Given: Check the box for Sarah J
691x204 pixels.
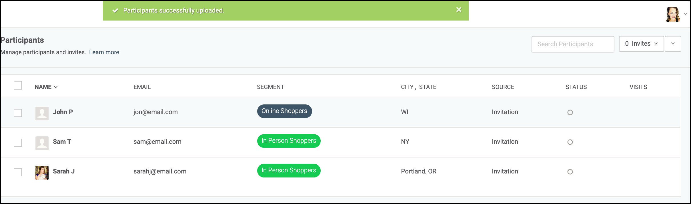Looking at the screenshot, I should click(x=18, y=172).
